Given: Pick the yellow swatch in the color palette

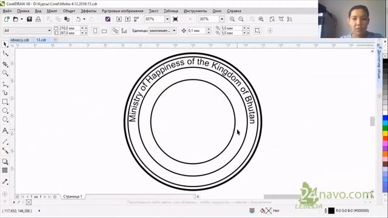Looking at the screenshot, I should [386, 133].
